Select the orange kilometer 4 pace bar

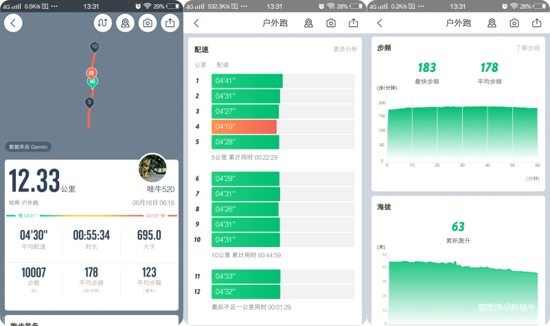[x=244, y=127]
